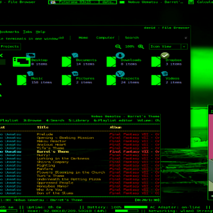Click the File Browser taskbar entry
The height and width of the screenshot is (213, 213).
click(x=18, y=2)
